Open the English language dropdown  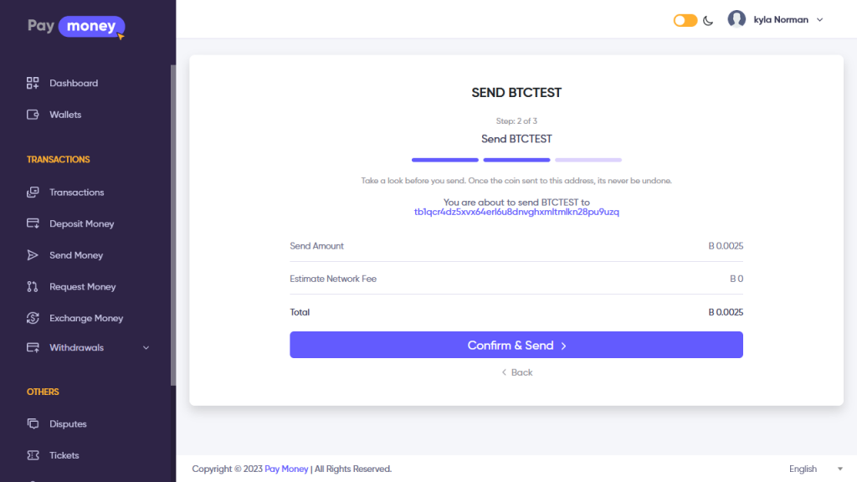pyautogui.click(x=815, y=469)
